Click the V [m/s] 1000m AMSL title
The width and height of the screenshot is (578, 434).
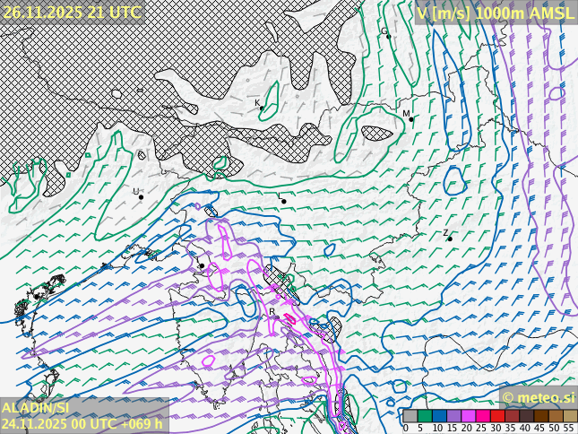point(496,12)
